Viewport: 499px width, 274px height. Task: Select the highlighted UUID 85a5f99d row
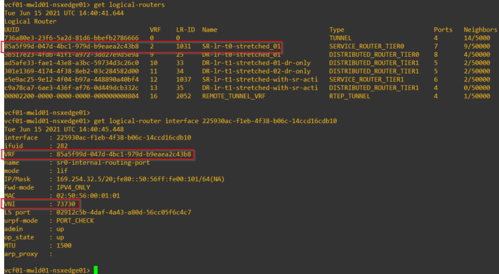141,46
